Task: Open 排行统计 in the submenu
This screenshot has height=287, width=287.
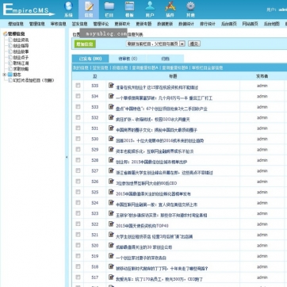Action: (x=208, y=24)
